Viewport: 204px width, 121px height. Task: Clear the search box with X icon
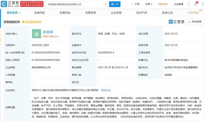coord(106,4)
